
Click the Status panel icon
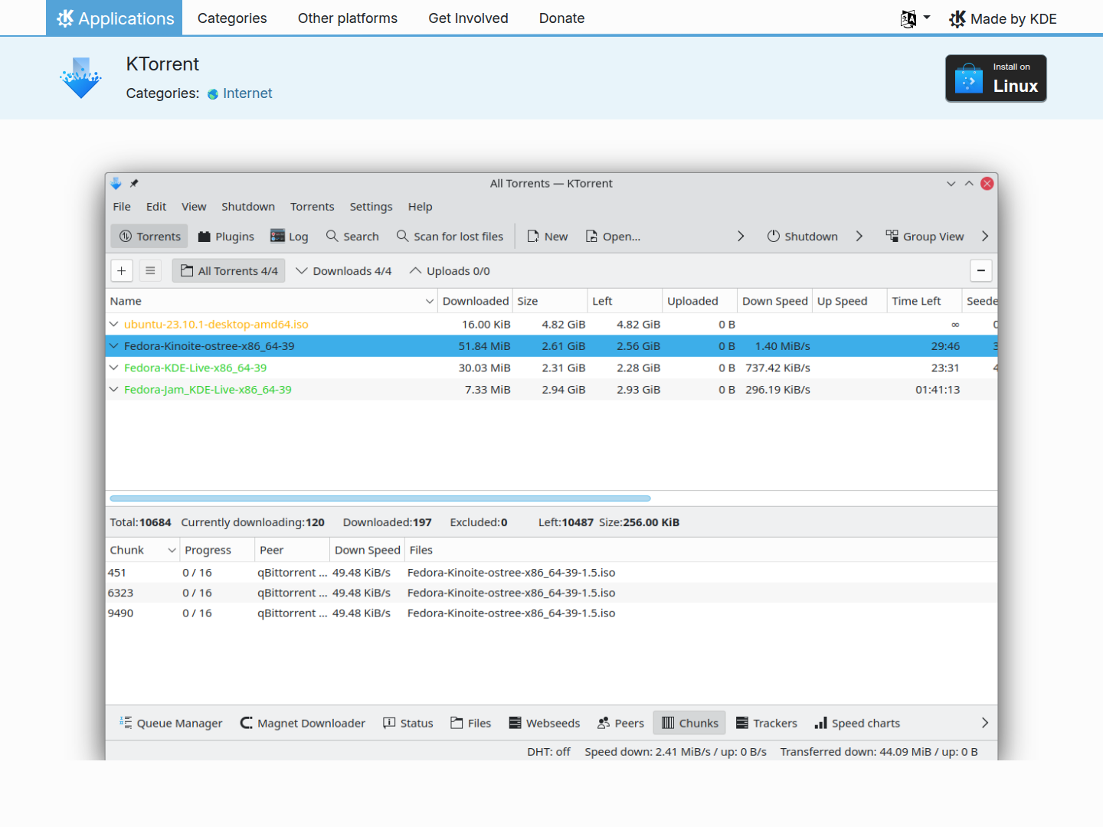(x=389, y=723)
